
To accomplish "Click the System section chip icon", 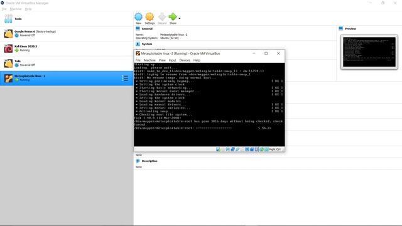I will 138,44.
